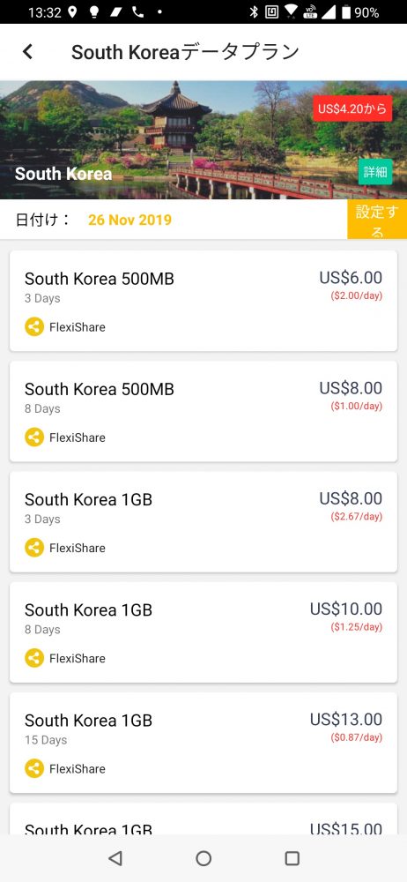
Task: Tap FlexiShare icon on 500MB 3 Days plan
Action: click(34, 327)
